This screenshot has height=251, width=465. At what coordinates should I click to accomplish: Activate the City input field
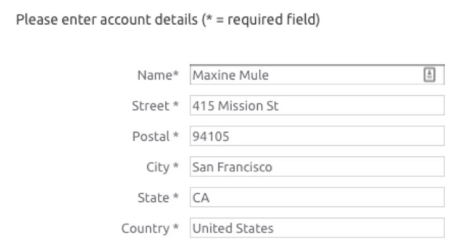pyautogui.click(x=317, y=166)
